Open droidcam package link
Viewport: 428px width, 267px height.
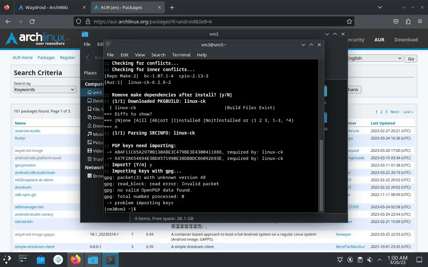coord(23,187)
